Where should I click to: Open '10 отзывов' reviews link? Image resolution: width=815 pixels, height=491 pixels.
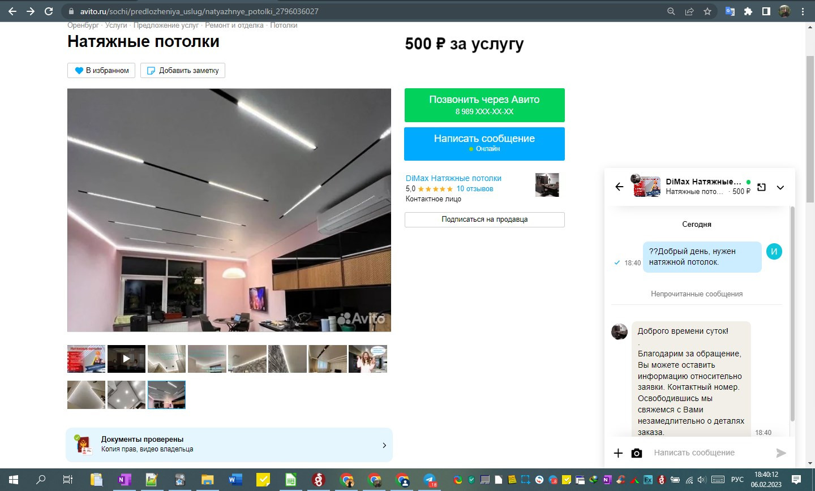[475, 189]
